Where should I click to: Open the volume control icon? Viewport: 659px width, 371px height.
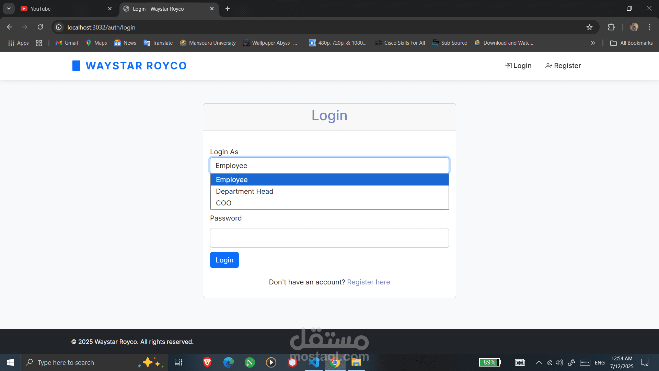559,362
